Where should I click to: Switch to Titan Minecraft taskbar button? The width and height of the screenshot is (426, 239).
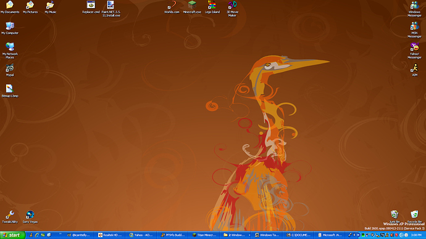click(204, 235)
